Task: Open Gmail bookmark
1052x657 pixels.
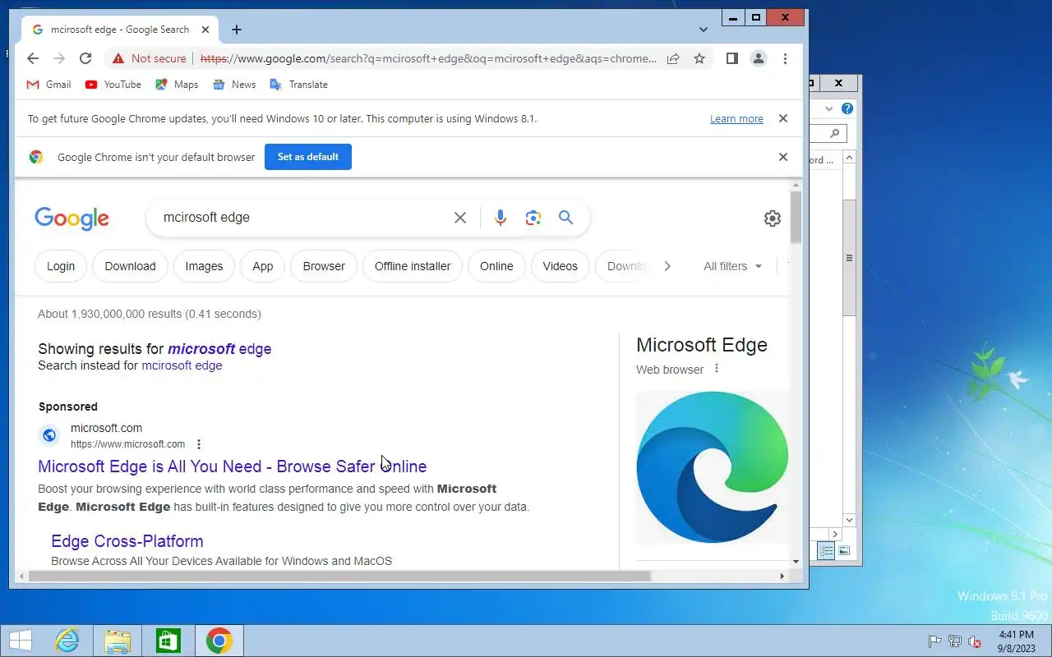Action: point(48,85)
